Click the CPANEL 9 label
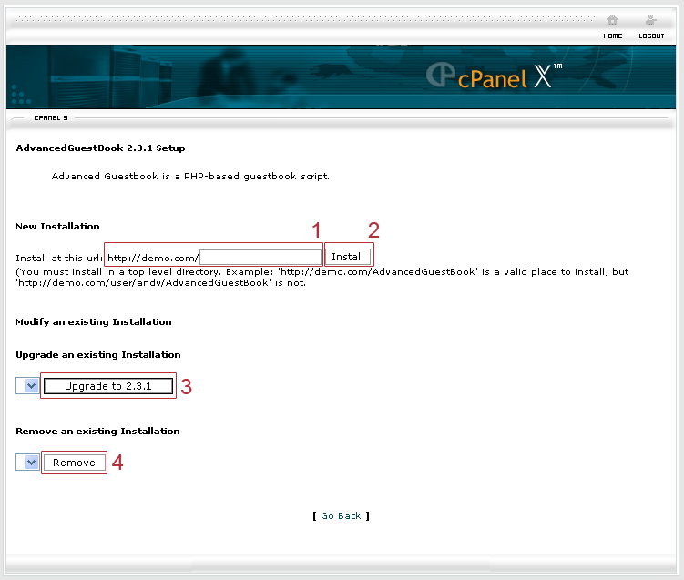Viewport: 684px width, 580px height. click(x=51, y=117)
